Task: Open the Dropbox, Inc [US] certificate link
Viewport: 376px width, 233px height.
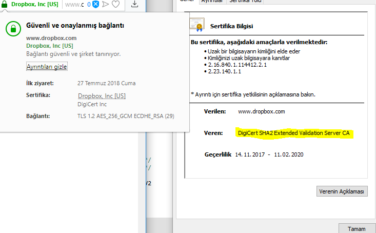Action: pos(102,96)
